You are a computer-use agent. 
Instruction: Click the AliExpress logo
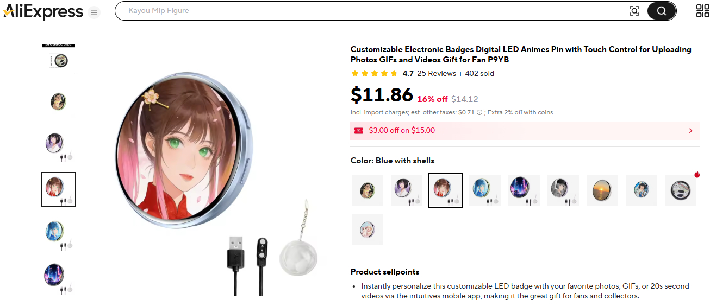(x=42, y=11)
